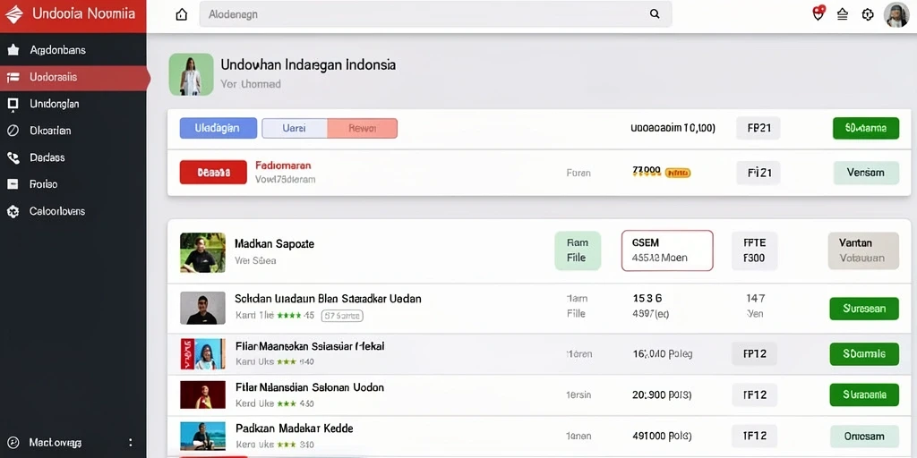Select the red Rewor segment toggle
Screen dimensions: 917x458
tap(363, 128)
